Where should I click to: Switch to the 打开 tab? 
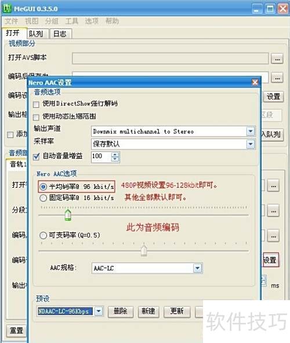(x=14, y=33)
